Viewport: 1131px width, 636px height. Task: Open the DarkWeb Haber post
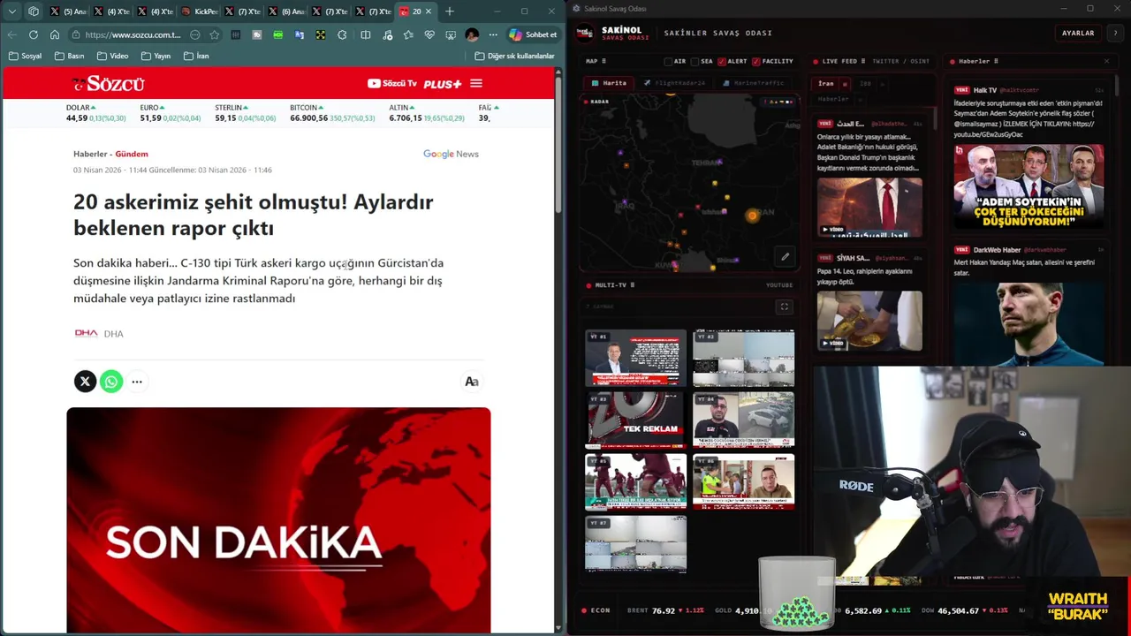point(1029,300)
